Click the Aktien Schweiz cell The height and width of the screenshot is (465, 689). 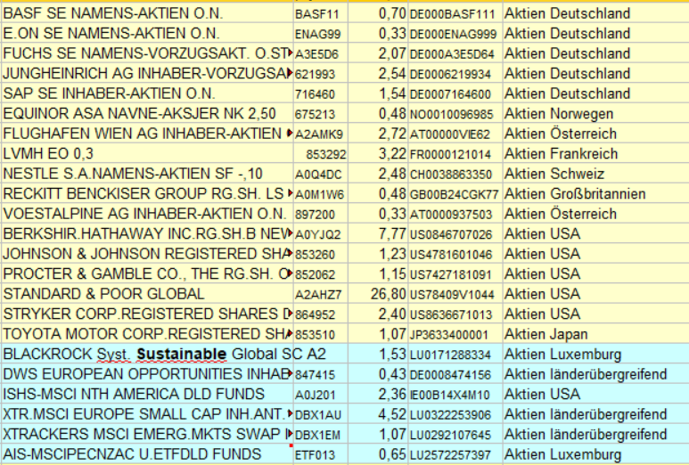tap(595, 174)
